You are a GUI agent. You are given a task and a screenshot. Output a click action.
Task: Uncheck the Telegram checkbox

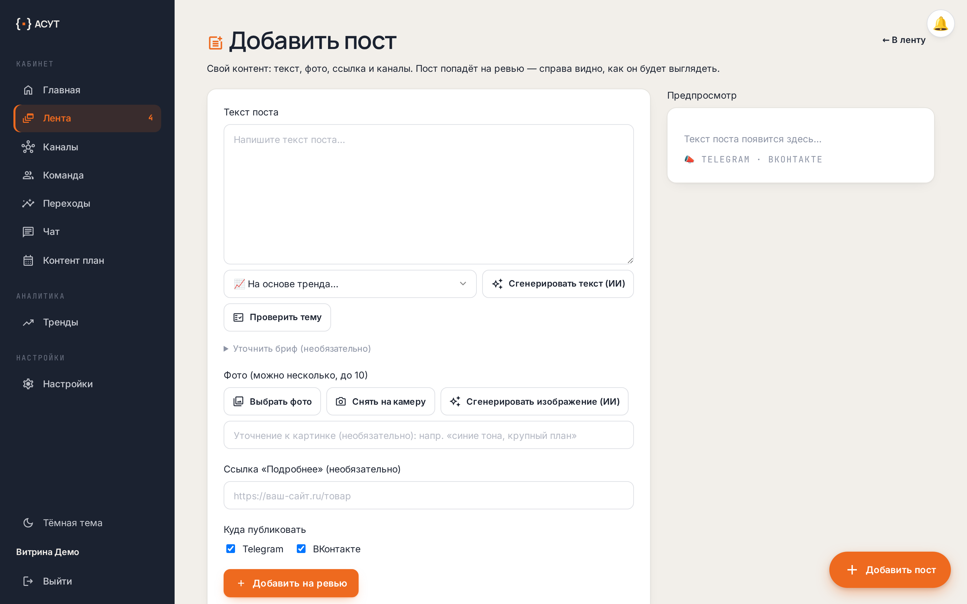231,549
